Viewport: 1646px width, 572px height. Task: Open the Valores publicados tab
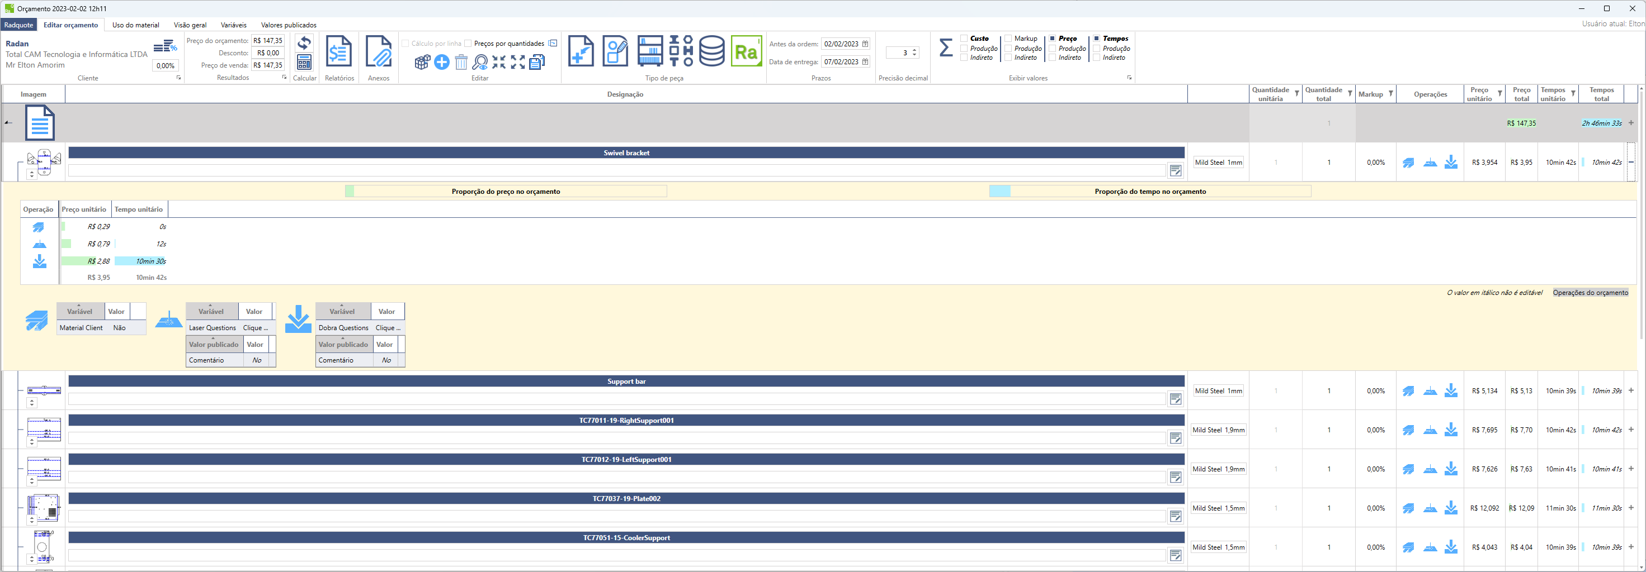[x=288, y=25]
